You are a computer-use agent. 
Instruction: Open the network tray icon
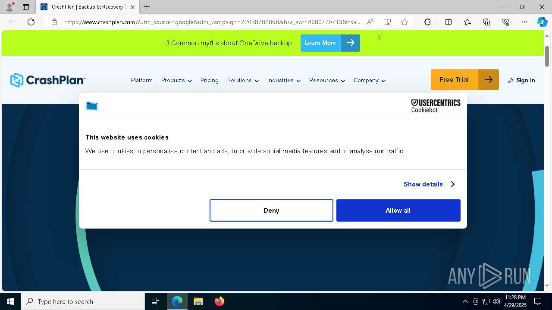(486, 301)
